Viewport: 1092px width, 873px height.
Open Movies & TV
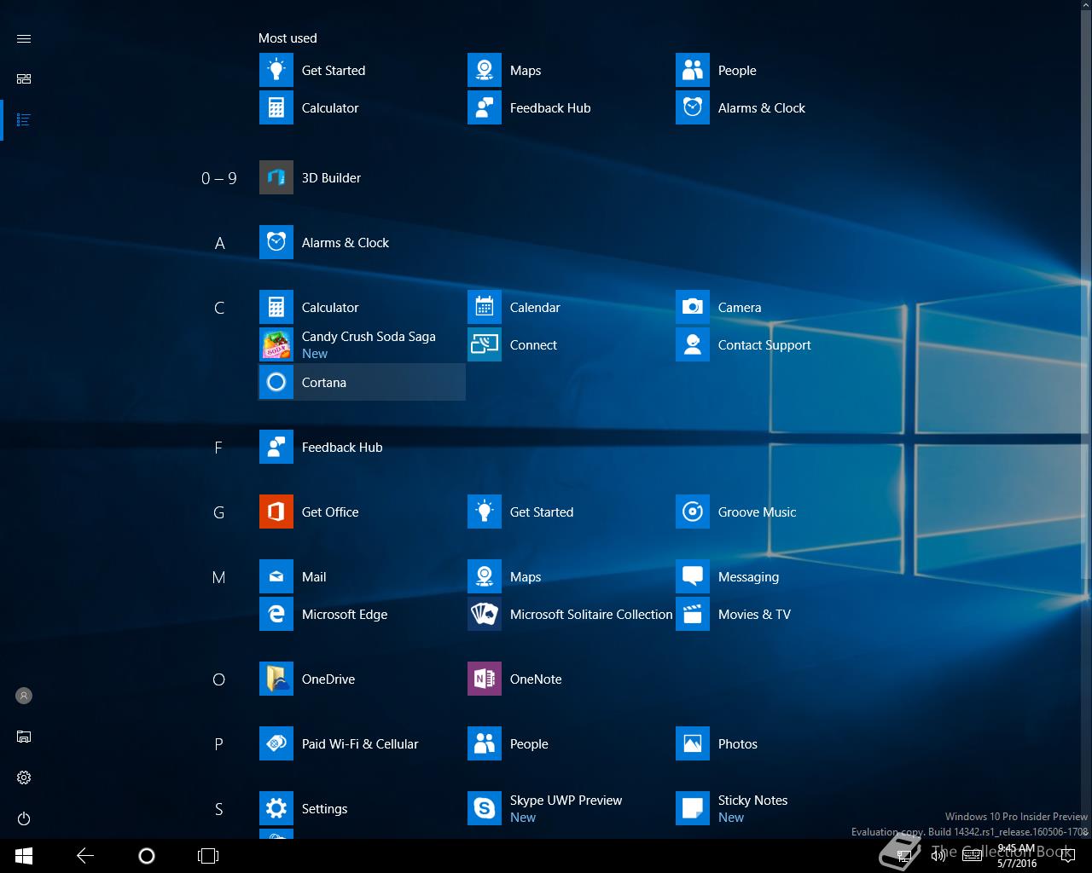778,614
